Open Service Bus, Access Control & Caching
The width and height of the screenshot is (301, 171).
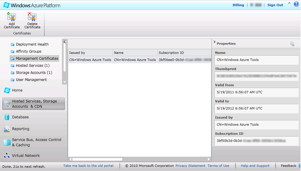coord(37,142)
